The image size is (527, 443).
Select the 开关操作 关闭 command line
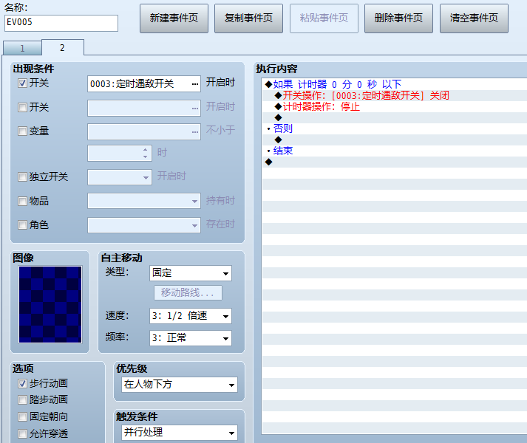[x=395, y=95]
